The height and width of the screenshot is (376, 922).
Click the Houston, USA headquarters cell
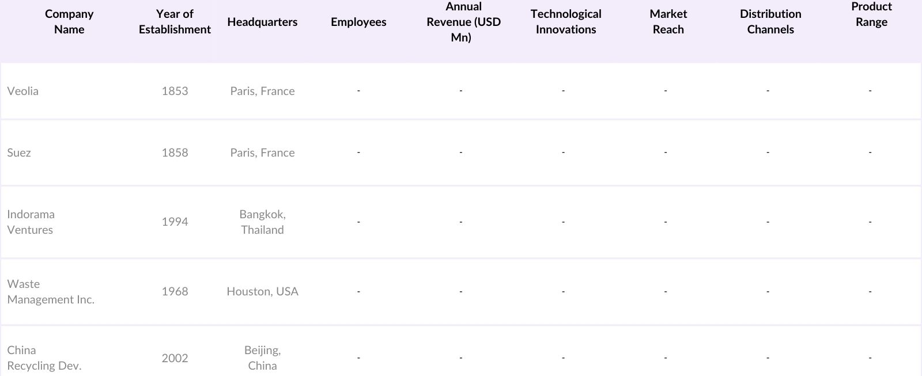coord(262,291)
